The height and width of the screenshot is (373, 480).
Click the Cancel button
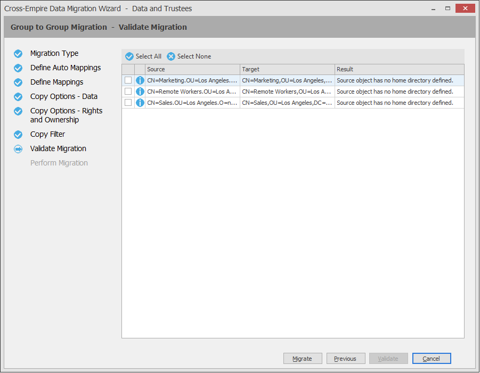coord(432,358)
